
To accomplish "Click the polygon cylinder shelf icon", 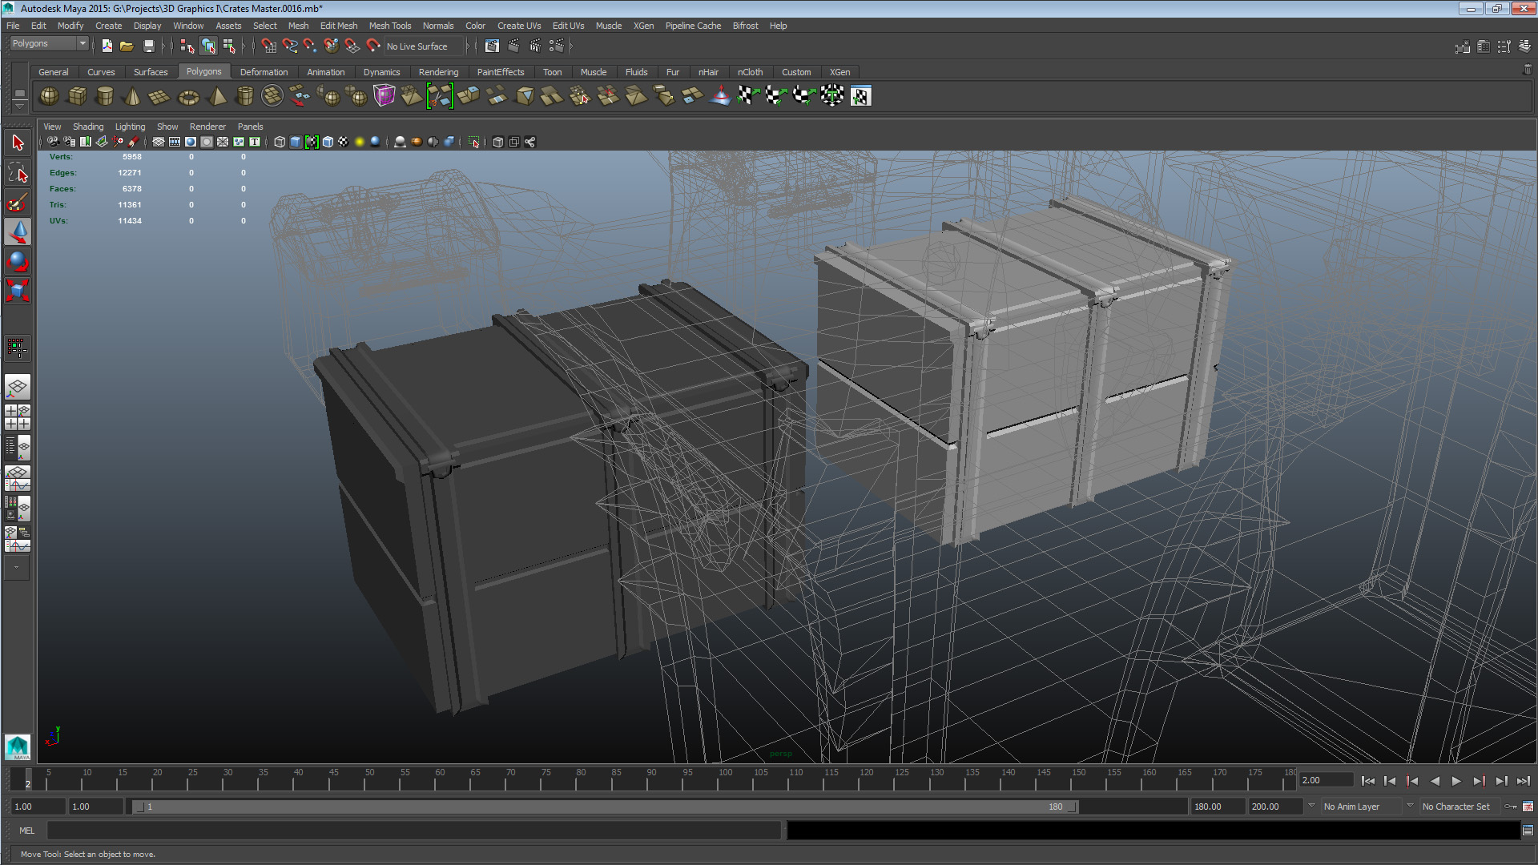I will pos(104,96).
